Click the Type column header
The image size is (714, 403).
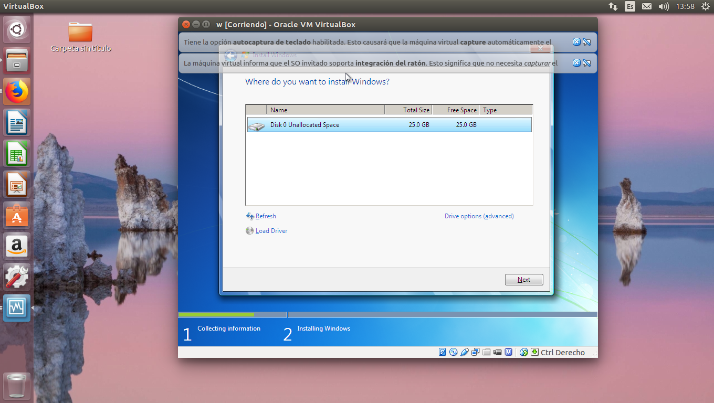(506, 110)
